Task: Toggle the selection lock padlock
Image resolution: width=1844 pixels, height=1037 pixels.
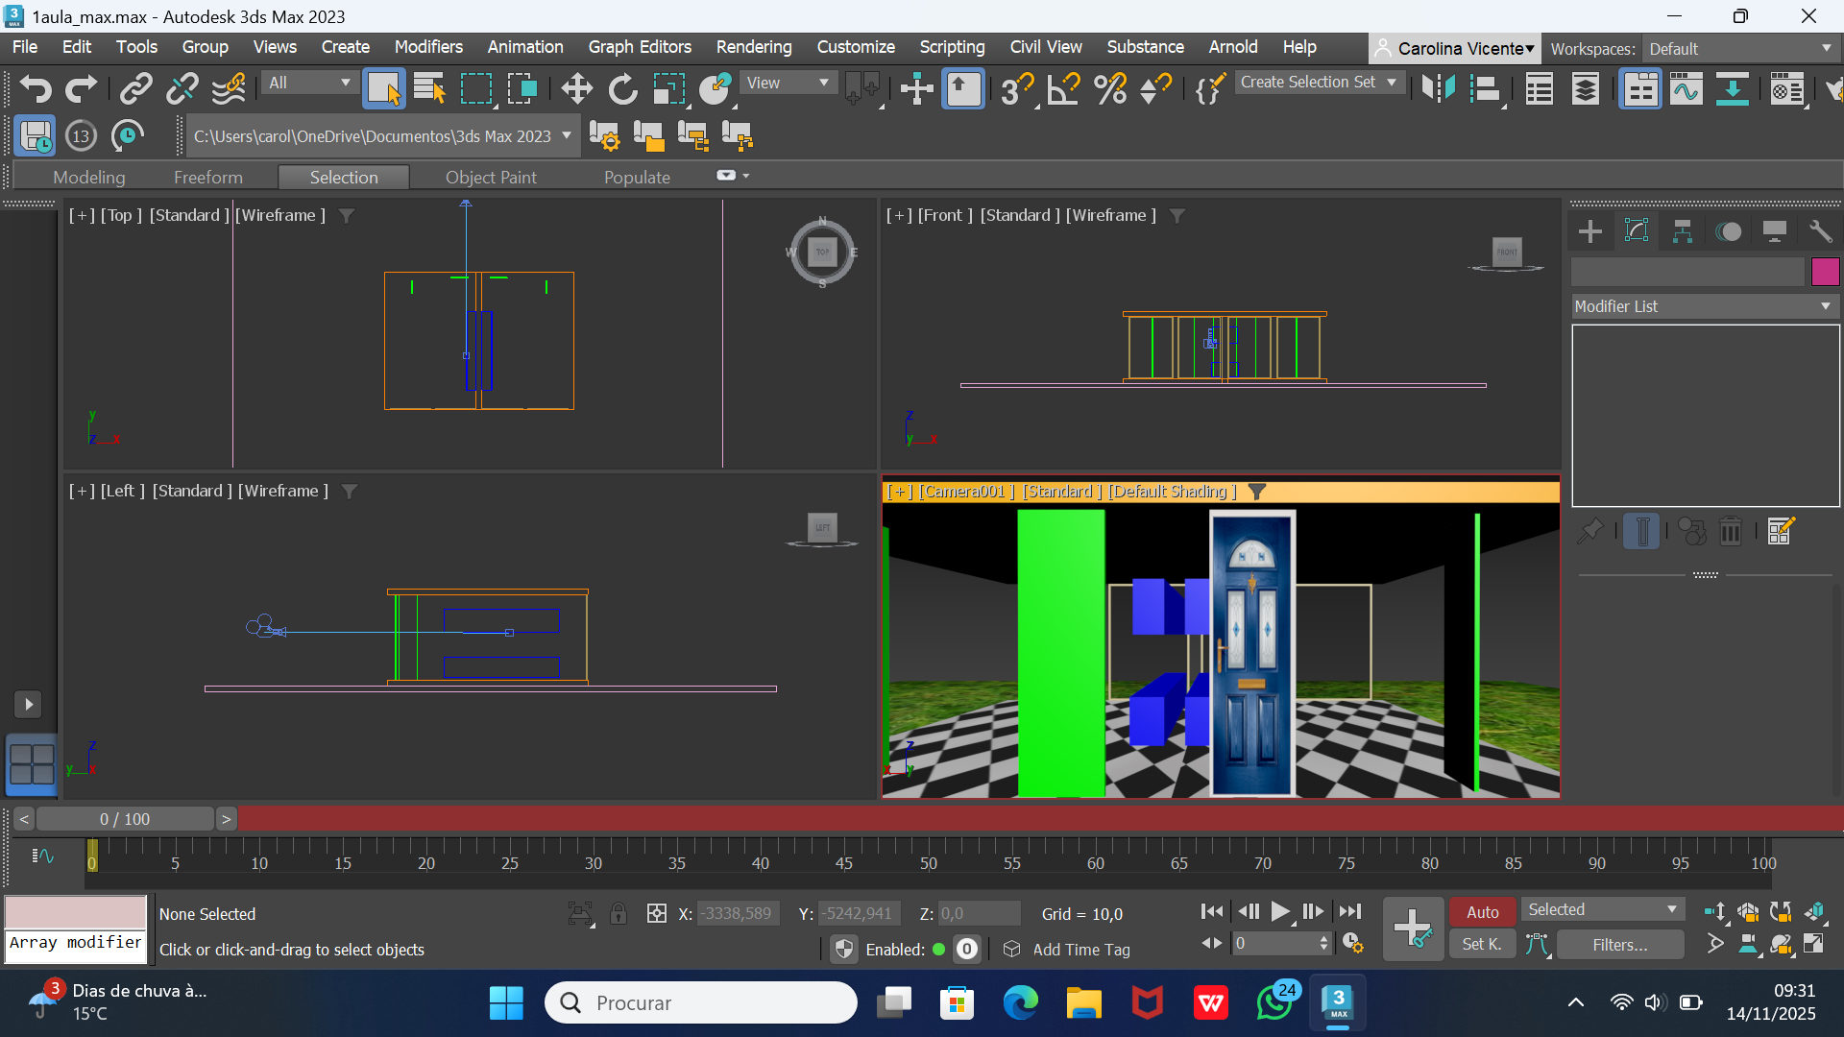Action: coord(619,913)
